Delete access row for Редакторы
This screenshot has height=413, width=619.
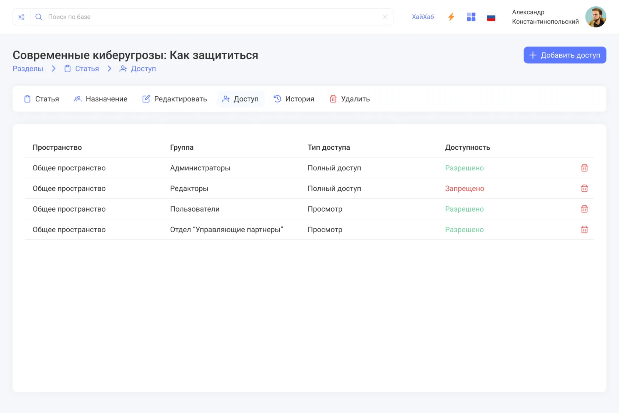coord(584,188)
